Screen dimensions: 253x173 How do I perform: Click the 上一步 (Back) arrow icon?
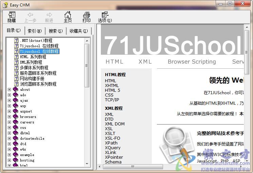[30, 15]
